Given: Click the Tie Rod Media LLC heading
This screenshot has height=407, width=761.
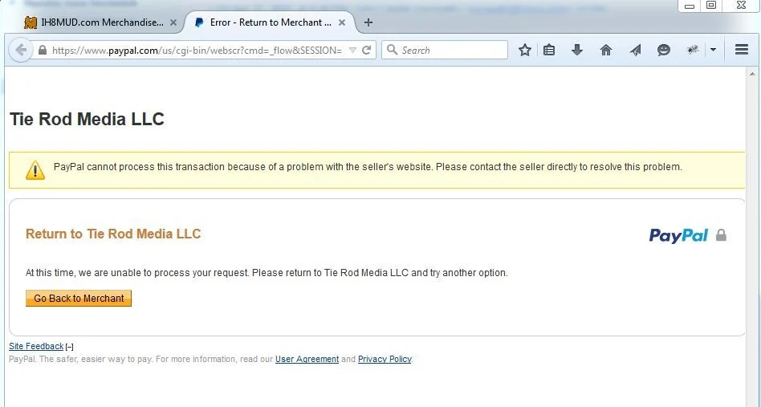Looking at the screenshot, I should point(87,120).
